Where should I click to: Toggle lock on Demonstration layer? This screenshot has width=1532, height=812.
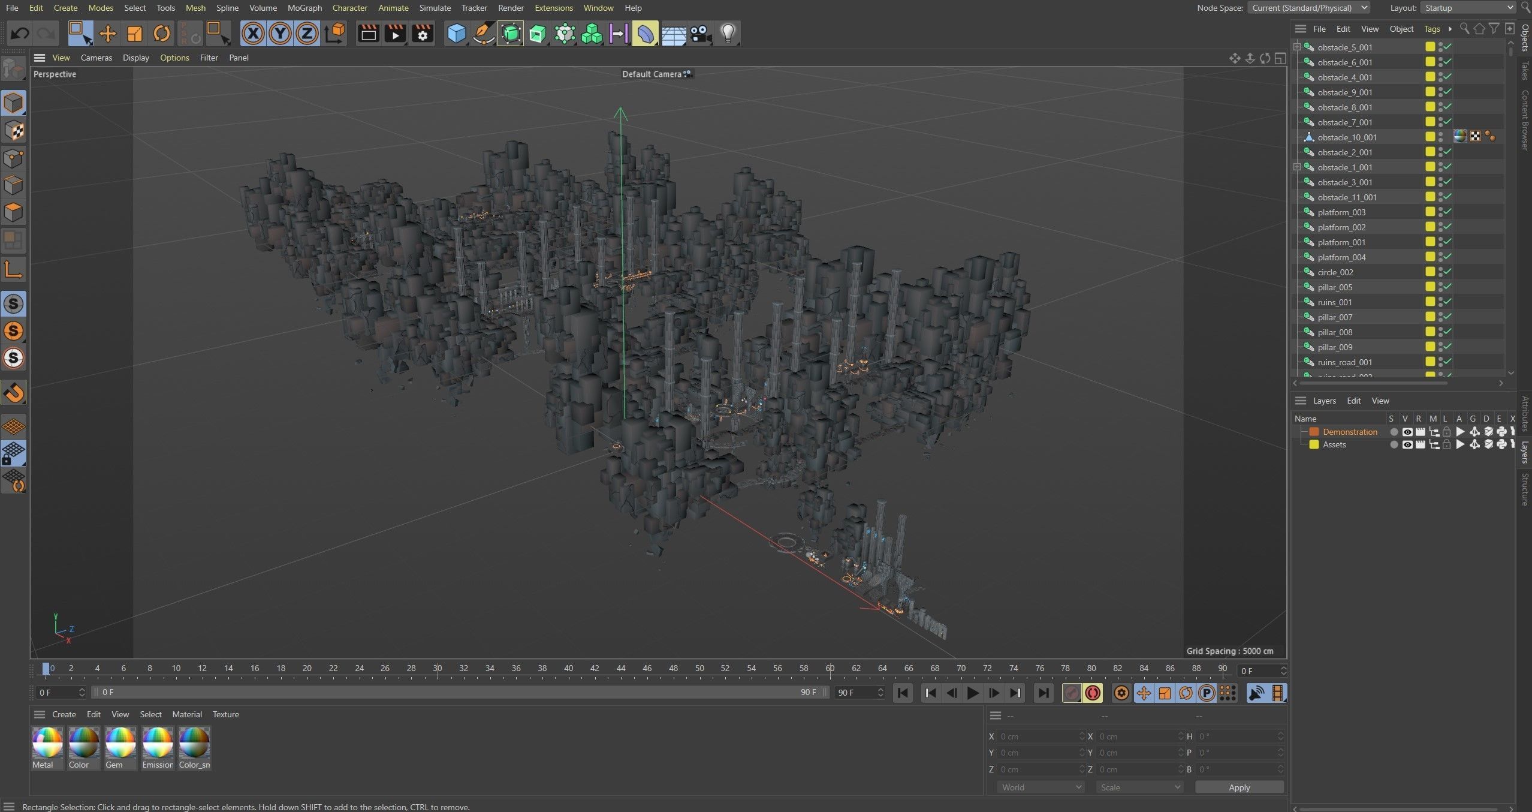pyautogui.click(x=1446, y=432)
